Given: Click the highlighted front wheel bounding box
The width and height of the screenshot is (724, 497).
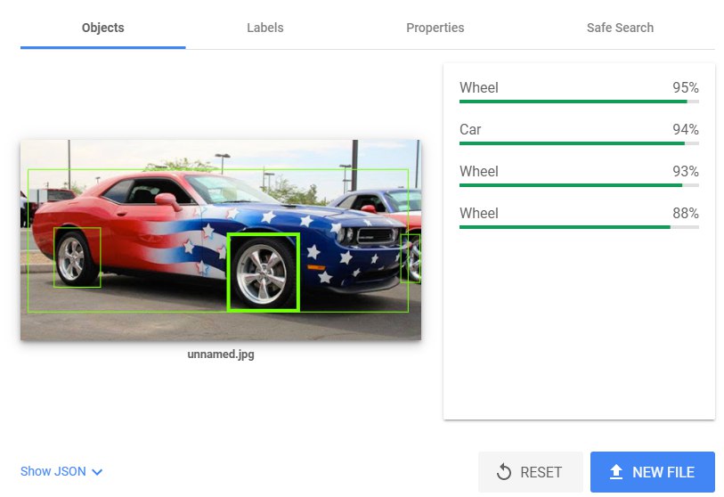Looking at the screenshot, I should point(263,272).
